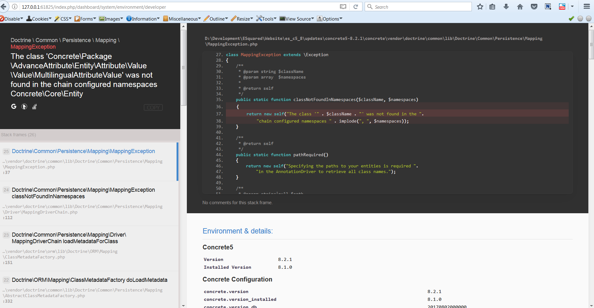This screenshot has width=594, height=308.
Task: Click the COPY button
Action: click(153, 107)
